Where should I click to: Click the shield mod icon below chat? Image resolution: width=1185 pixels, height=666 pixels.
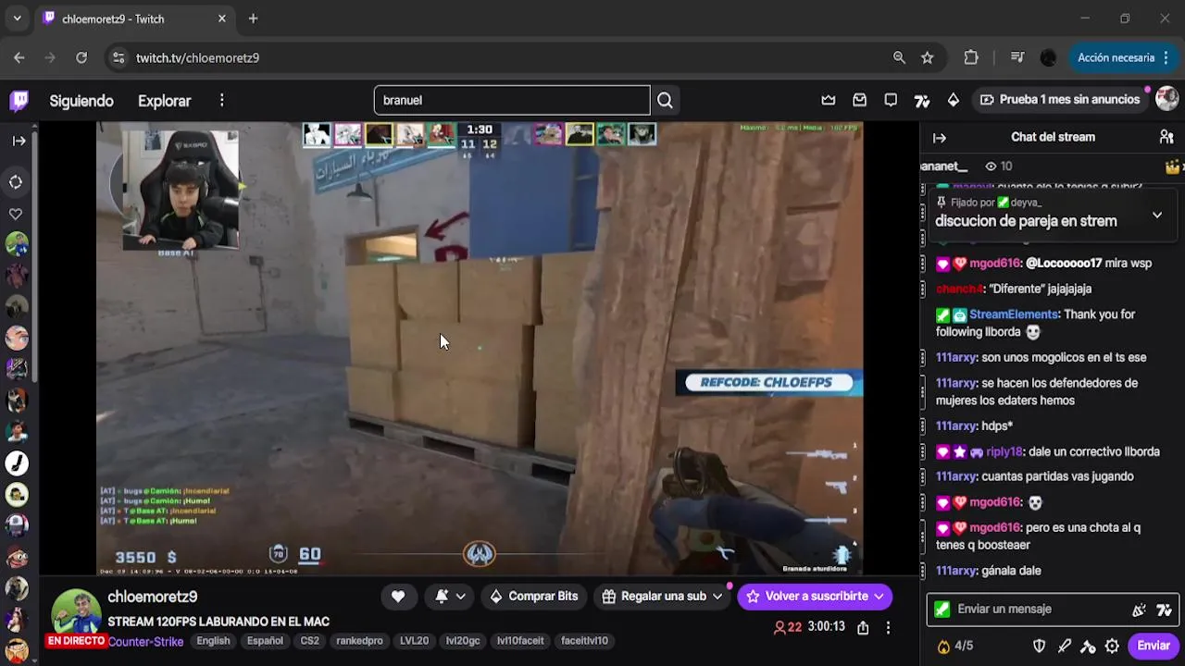(x=1040, y=647)
